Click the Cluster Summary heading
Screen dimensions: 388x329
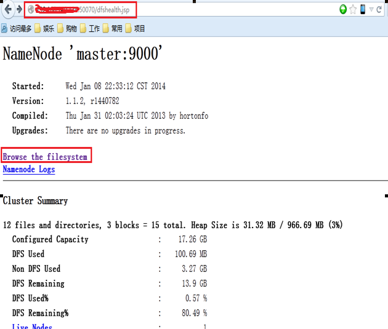(x=36, y=200)
